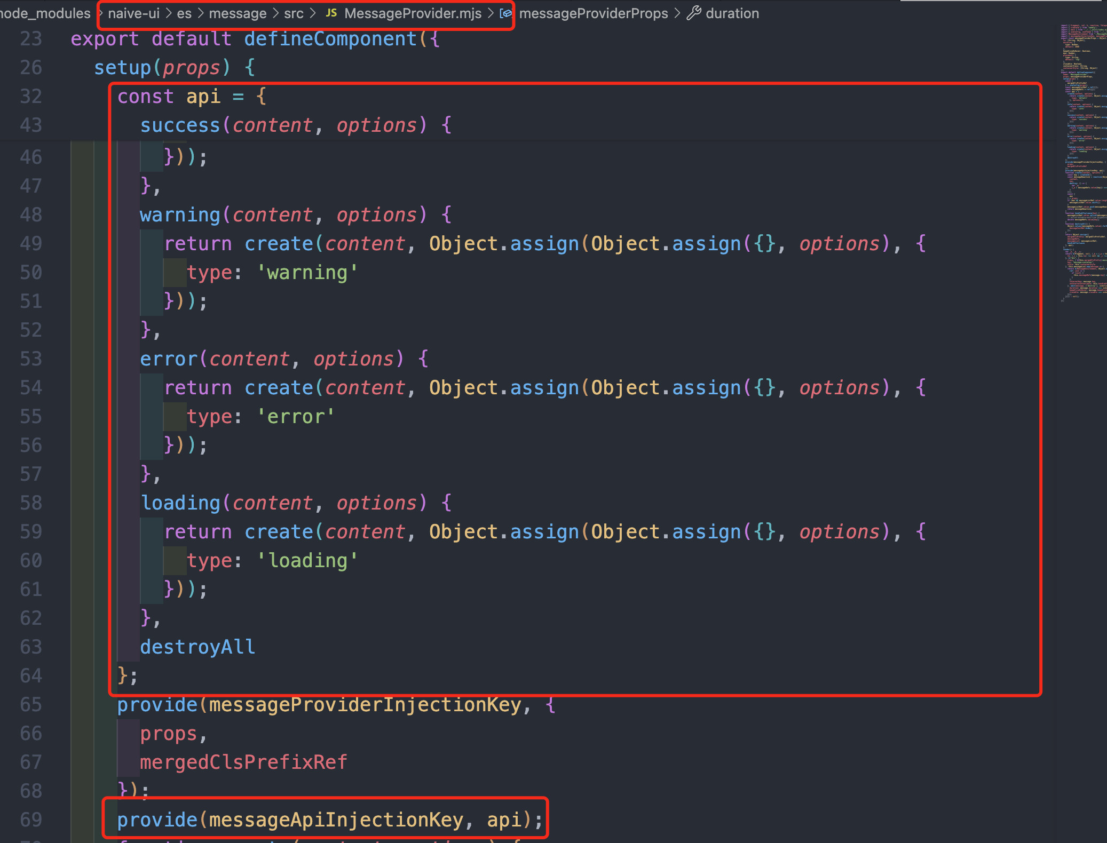Open the src breadcrumb folder
This screenshot has width=1107, height=843.
click(294, 13)
